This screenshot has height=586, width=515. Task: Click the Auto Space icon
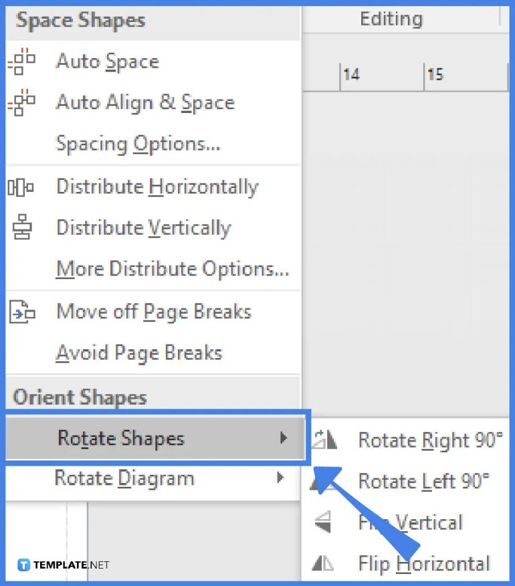(21, 61)
